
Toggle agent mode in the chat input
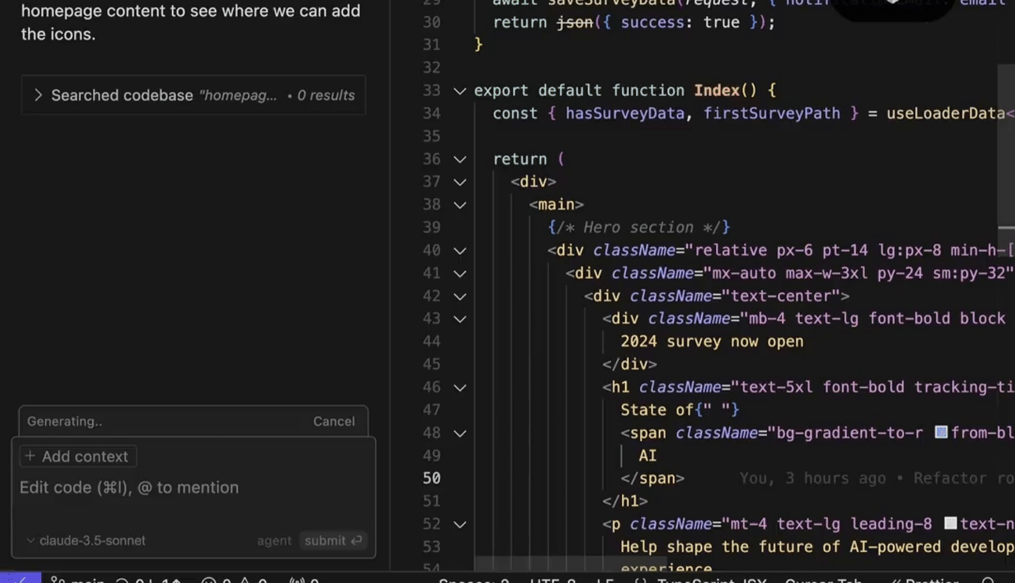pyautogui.click(x=274, y=540)
